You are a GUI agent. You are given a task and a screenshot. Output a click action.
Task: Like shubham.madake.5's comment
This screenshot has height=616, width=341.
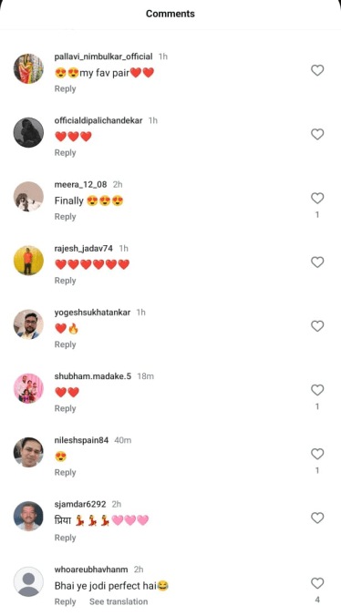tap(317, 390)
